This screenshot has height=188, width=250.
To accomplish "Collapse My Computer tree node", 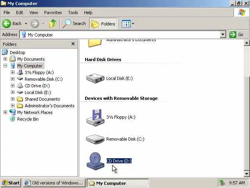I will tap(5, 65).
